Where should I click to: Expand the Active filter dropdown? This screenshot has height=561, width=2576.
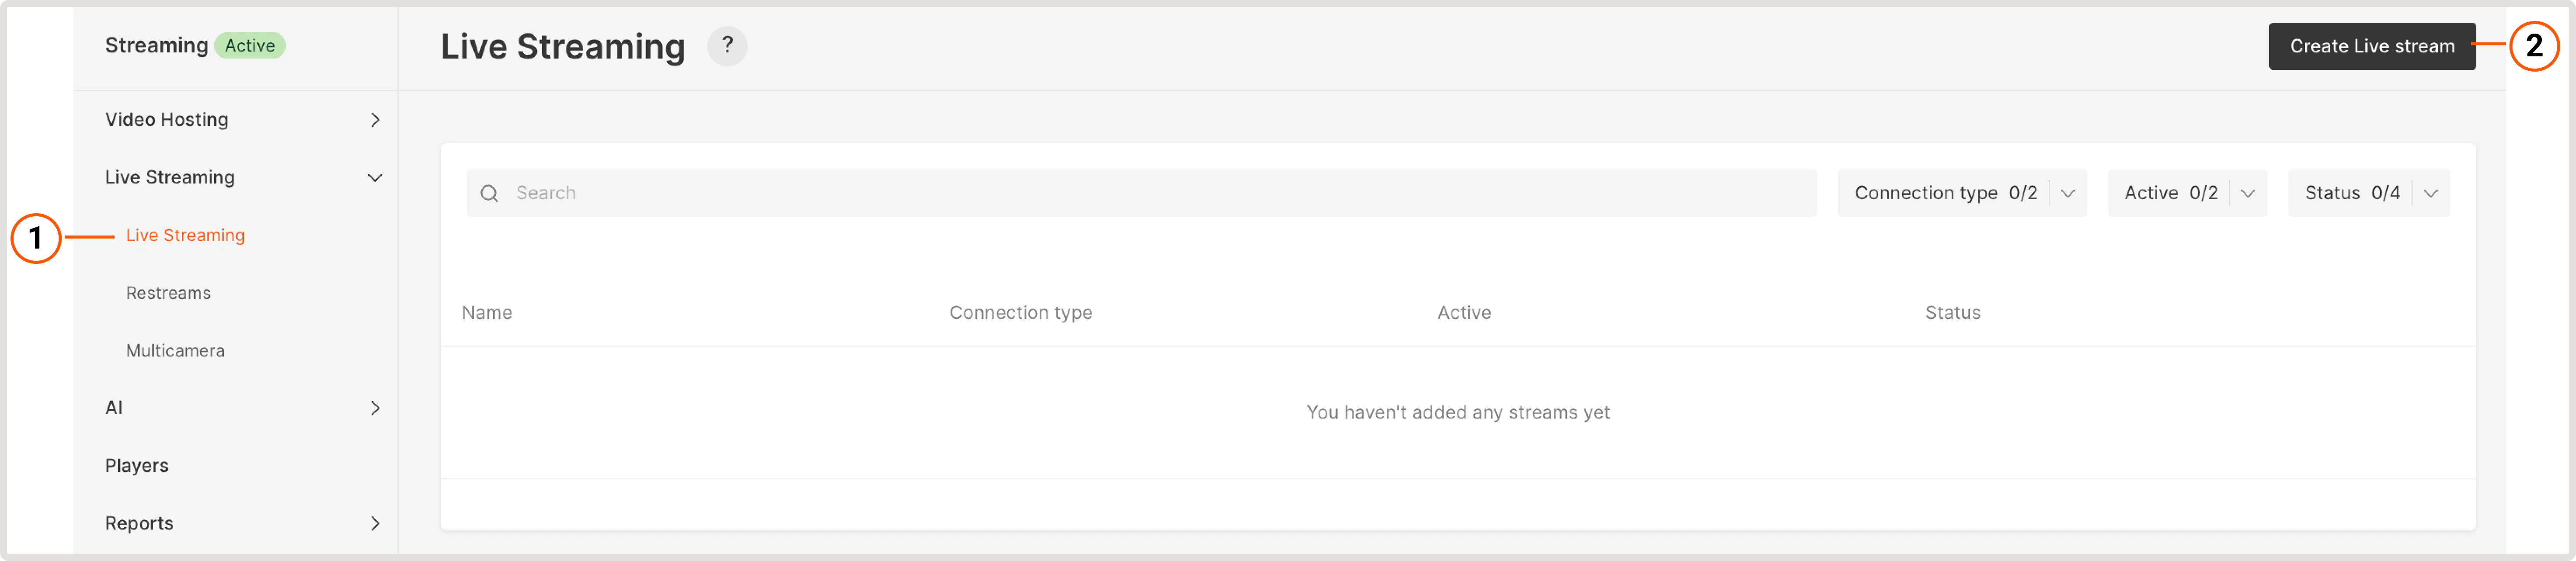2186,193
